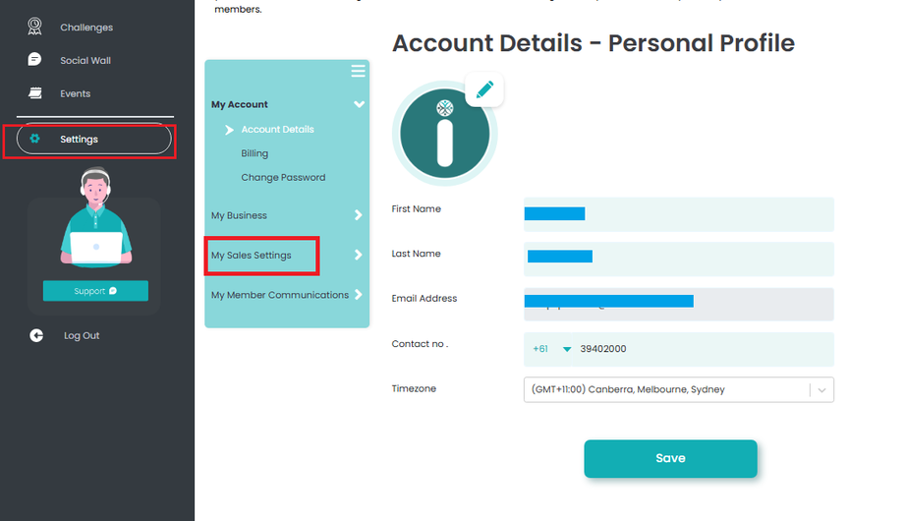
Task: Click the hamburger menu icon in settings panel
Action: coord(358,71)
